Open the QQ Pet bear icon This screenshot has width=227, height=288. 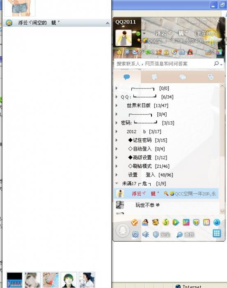tap(155, 223)
